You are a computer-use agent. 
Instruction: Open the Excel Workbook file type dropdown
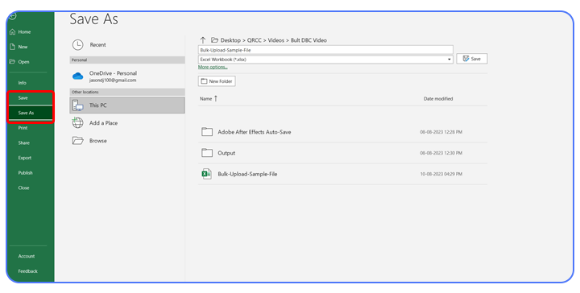(325, 59)
